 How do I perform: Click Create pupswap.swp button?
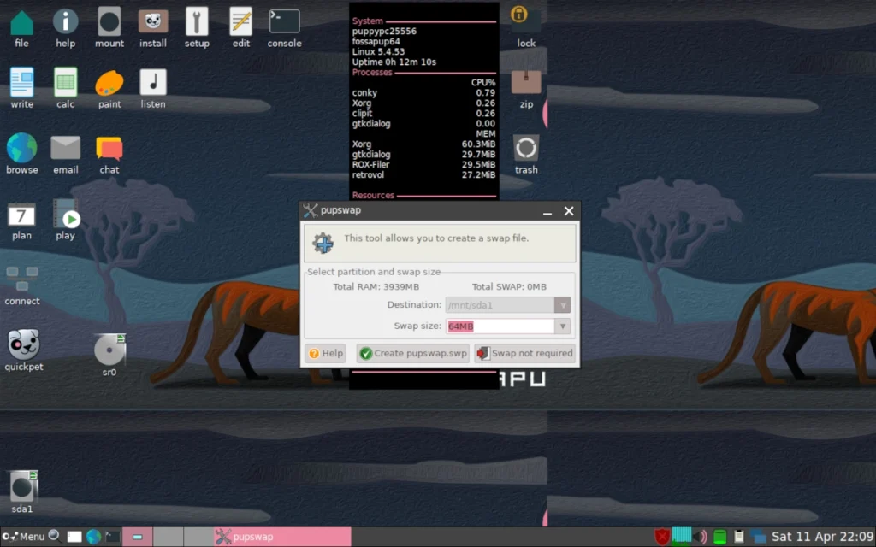(412, 353)
